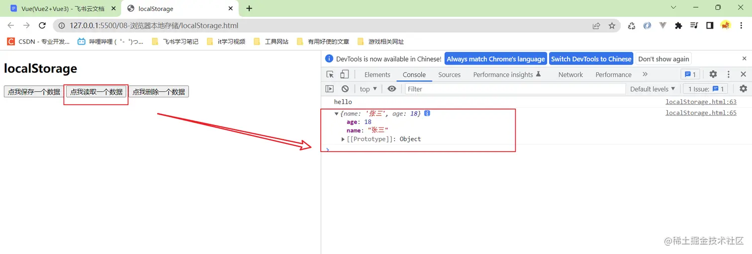
Task: Close the localStorage tab
Action: (x=230, y=8)
